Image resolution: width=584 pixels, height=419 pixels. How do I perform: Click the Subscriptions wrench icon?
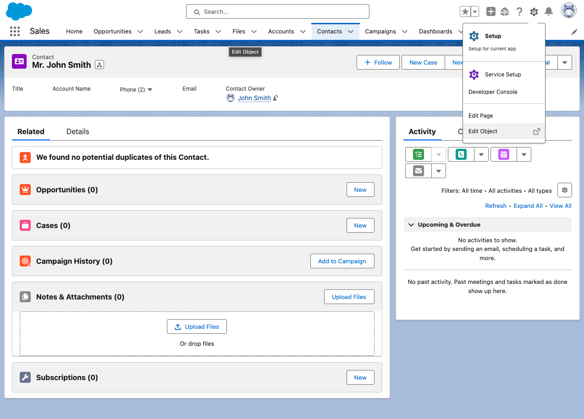[25, 377]
